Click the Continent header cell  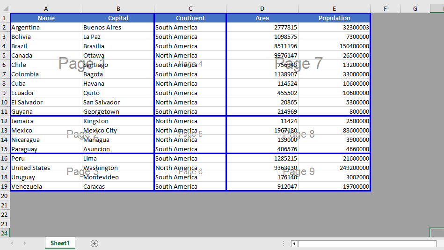(190, 18)
